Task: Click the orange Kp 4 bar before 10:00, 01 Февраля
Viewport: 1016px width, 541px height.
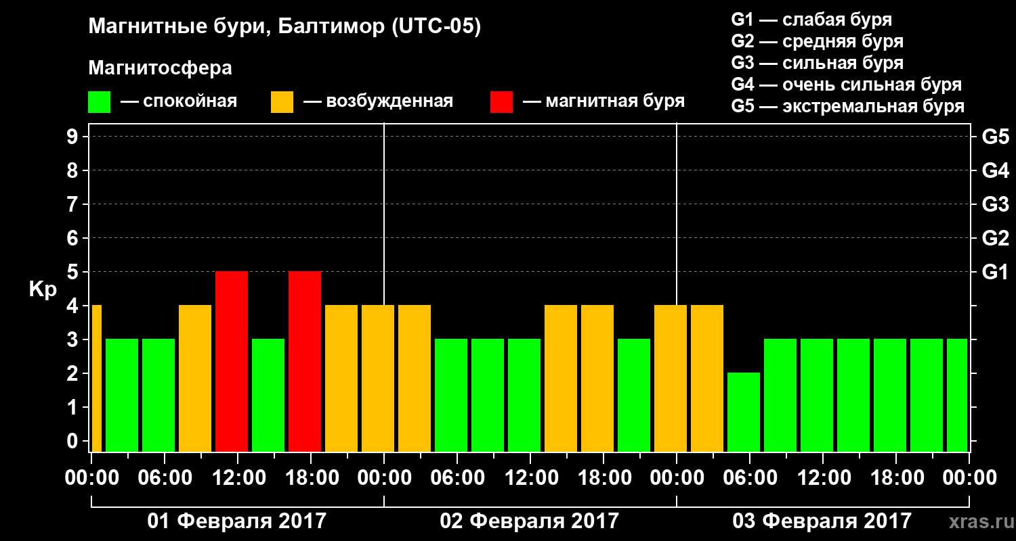Action: (x=195, y=379)
